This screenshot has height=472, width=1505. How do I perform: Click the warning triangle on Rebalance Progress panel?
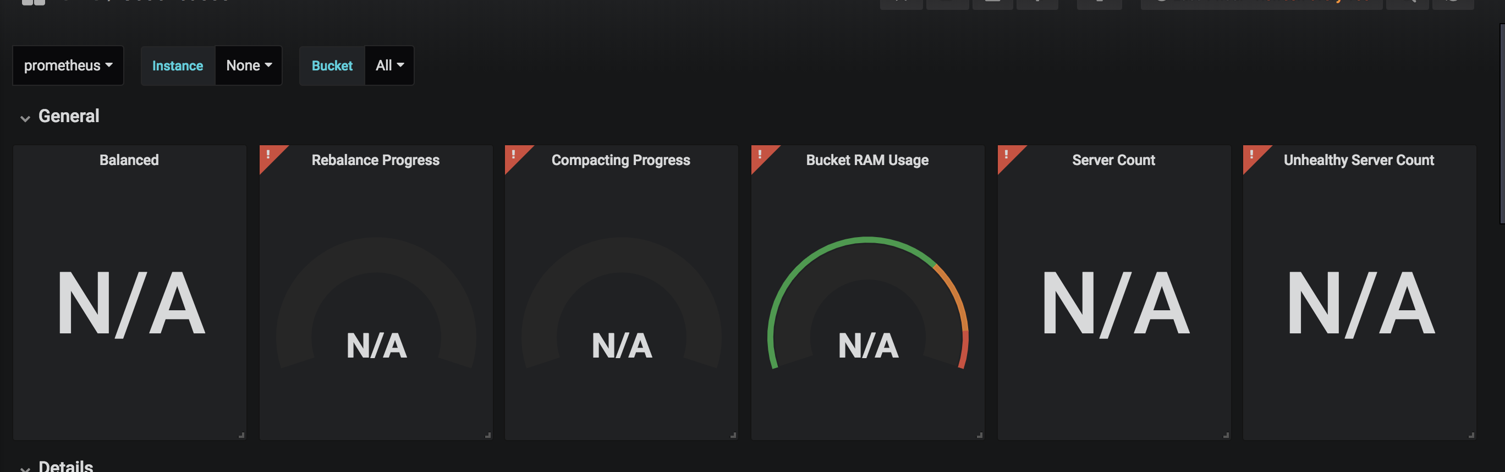pyautogui.click(x=269, y=155)
